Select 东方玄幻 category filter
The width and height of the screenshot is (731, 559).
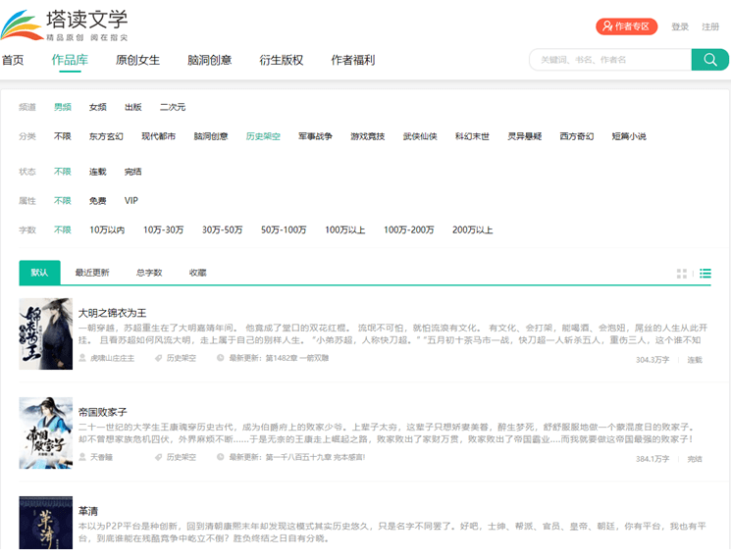pos(106,136)
